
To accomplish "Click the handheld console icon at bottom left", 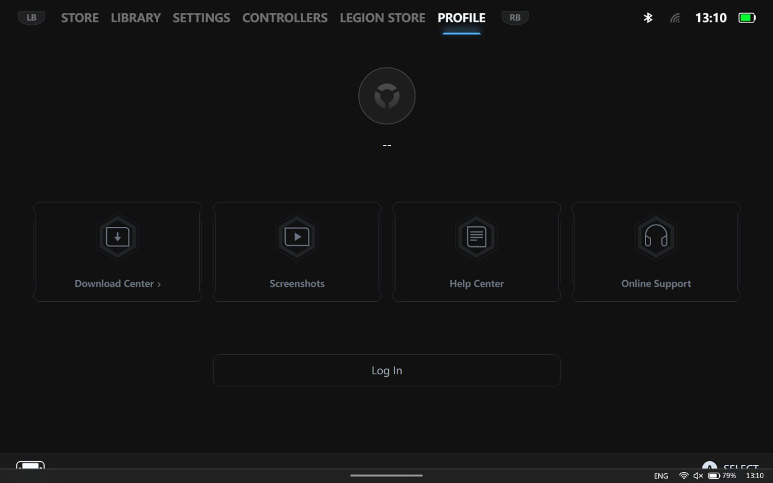I will [x=30, y=465].
